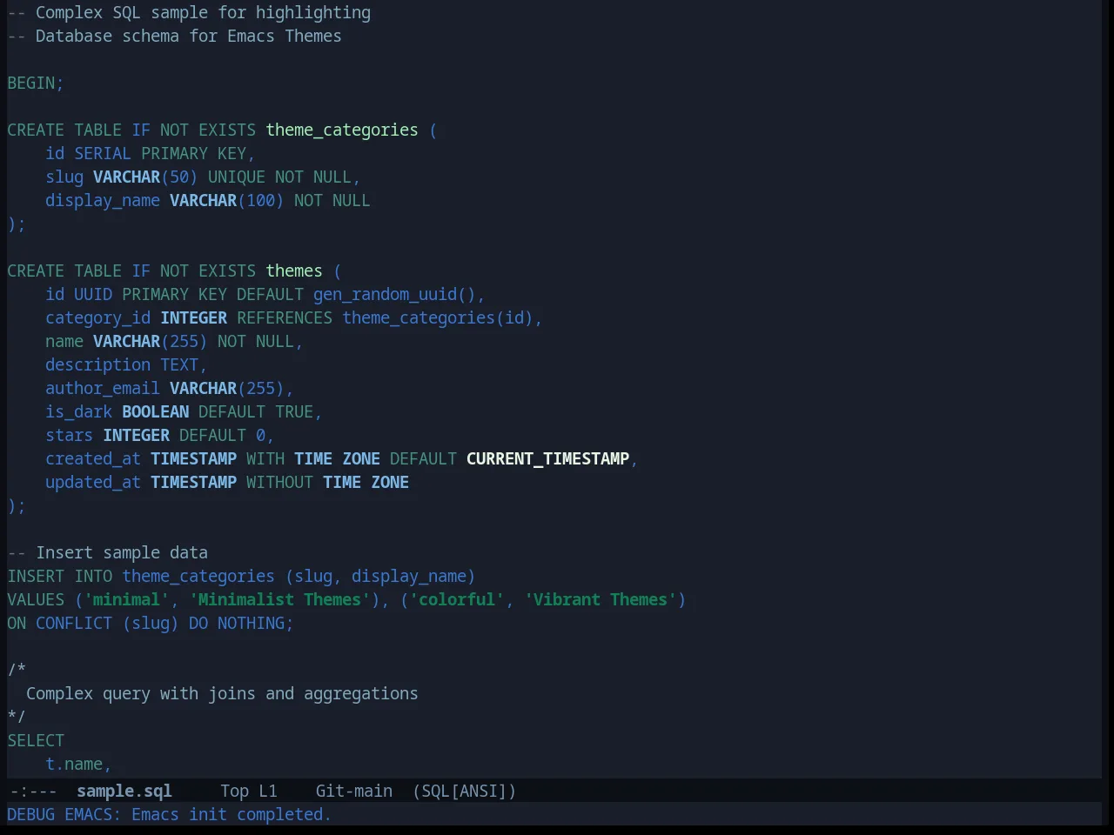Click the UUID type keyword

click(93, 294)
